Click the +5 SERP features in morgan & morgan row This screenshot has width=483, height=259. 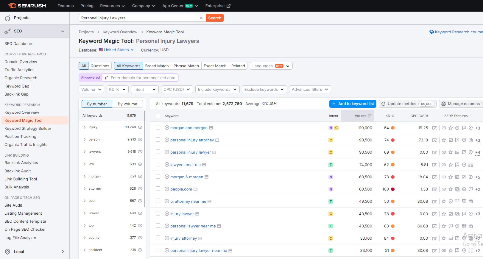click(478, 177)
